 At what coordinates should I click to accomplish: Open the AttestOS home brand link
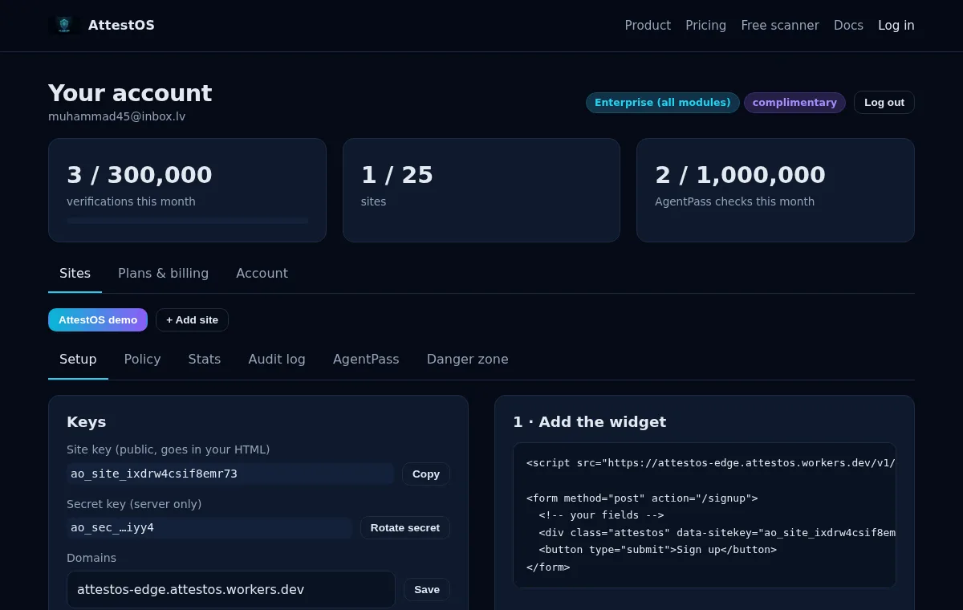pos(101,25)
